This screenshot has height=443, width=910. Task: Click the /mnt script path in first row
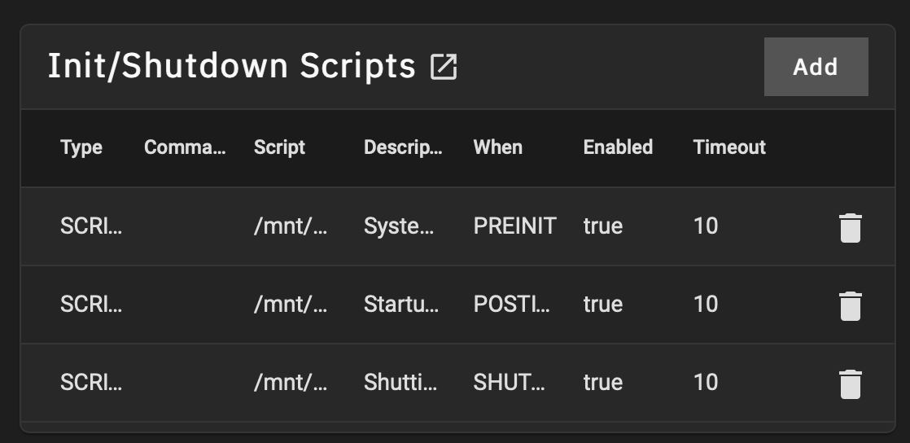pyautogui.click(x=291, y=226)
